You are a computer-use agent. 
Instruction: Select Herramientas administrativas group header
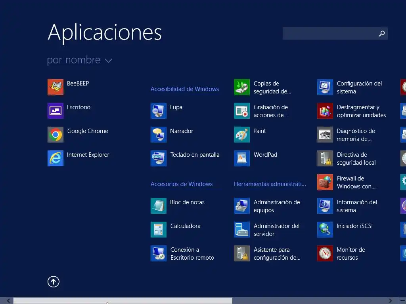coord(270,184)
